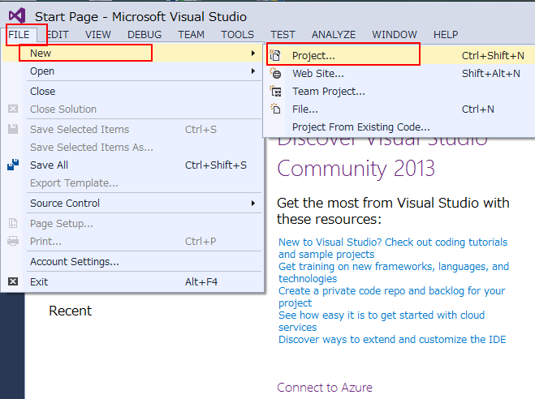Viewport: 535px width, 399px height.
Task: Open the DEBUG menu
Action: pyautogui.click(x=145, y=34)
